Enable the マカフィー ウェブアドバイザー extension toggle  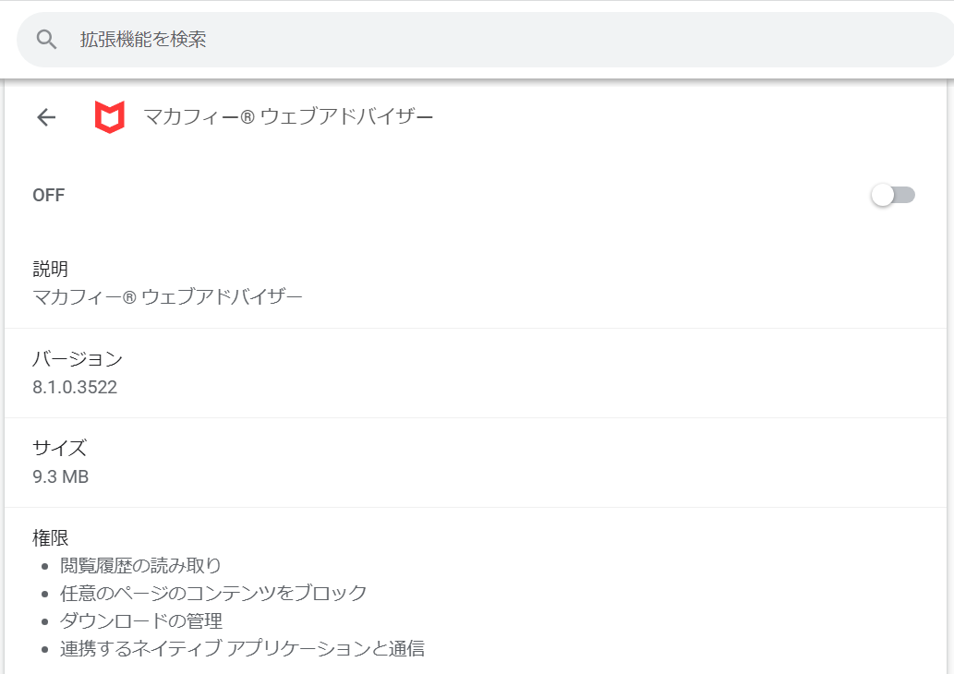point(892,195)
